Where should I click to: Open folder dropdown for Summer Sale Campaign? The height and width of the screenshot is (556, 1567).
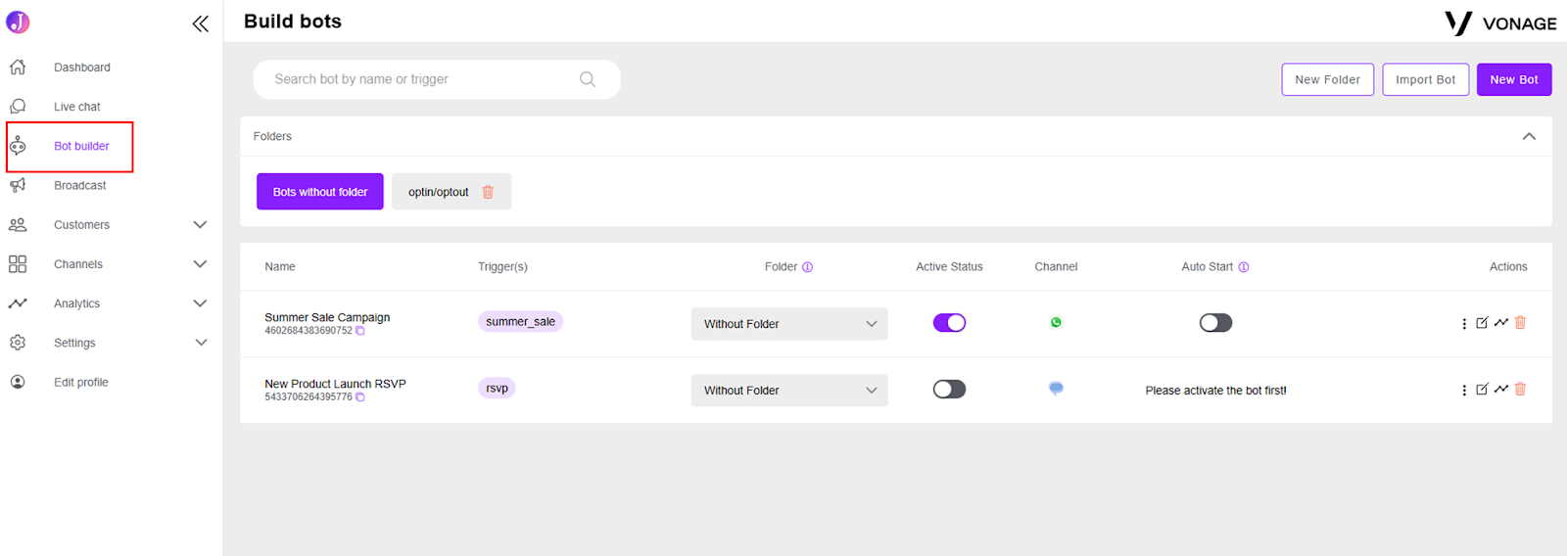(789, 324)
